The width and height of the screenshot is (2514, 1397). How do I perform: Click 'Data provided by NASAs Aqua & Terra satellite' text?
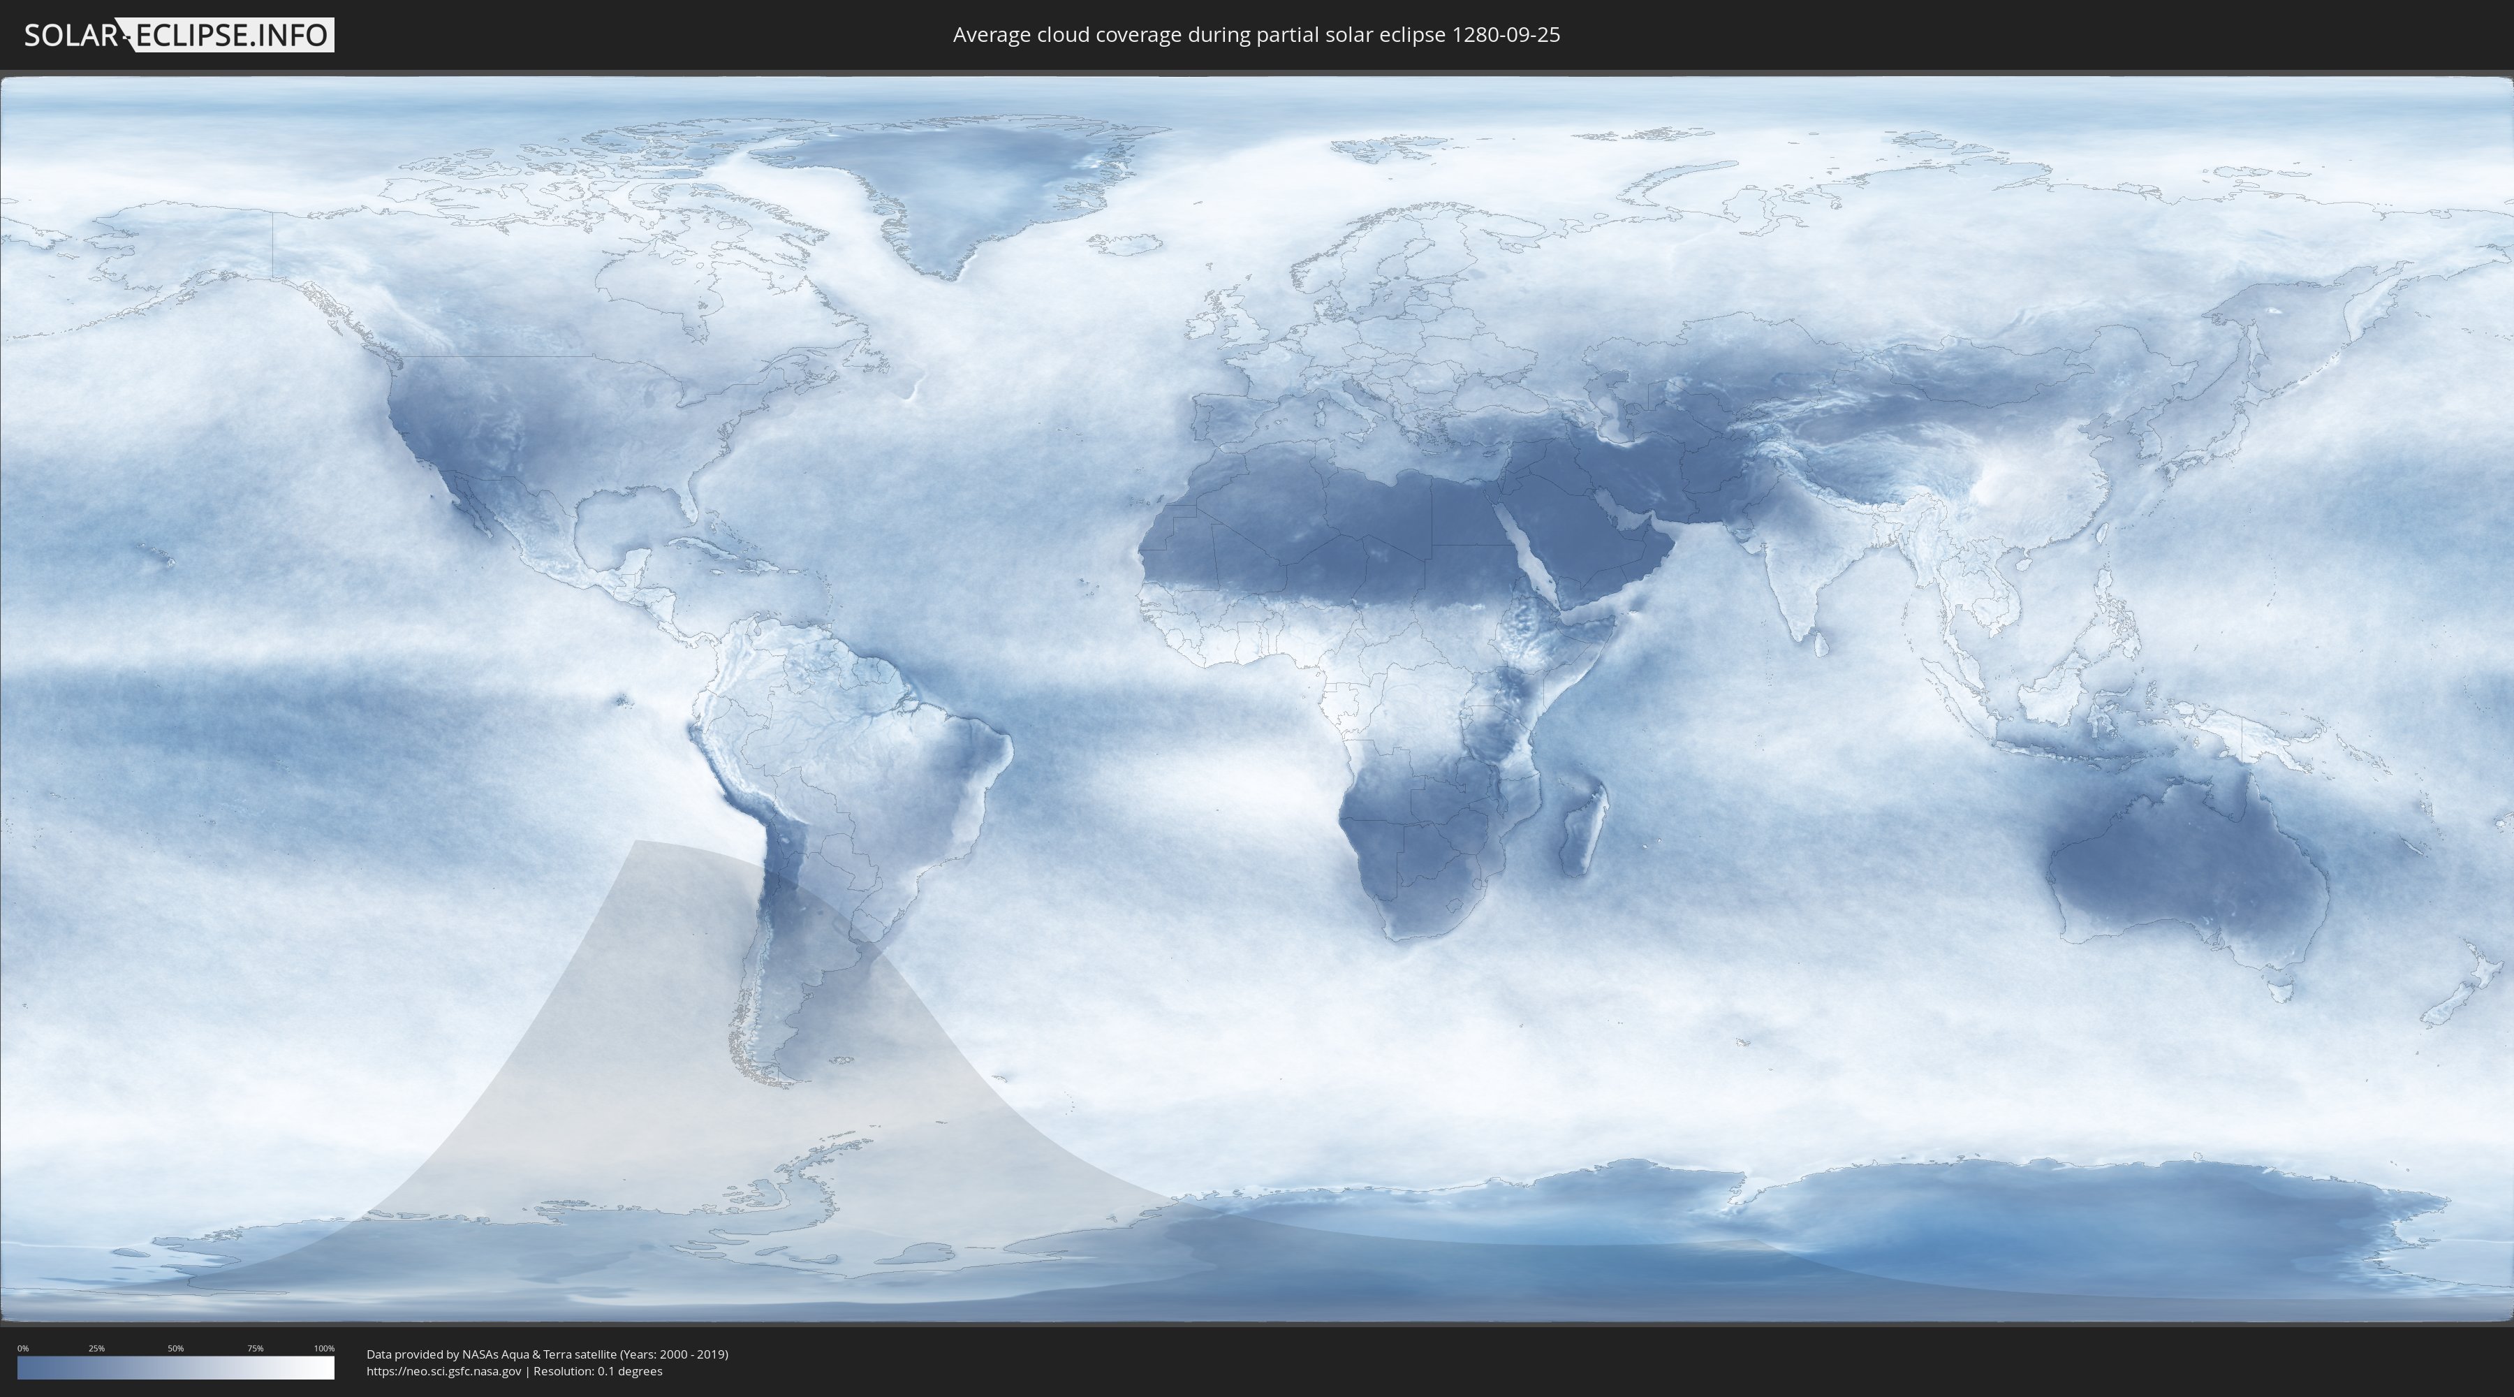(491, 1354)
